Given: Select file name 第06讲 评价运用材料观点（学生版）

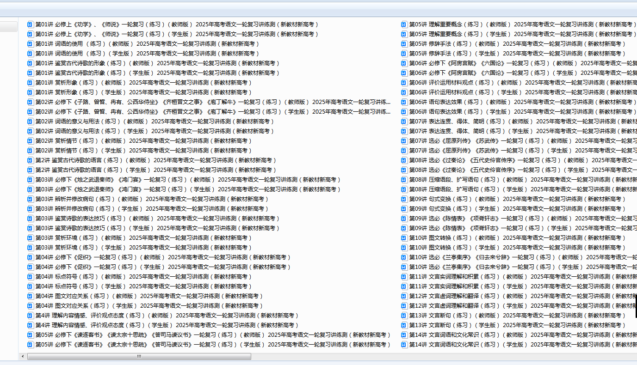Looking at the screenshot, I should click(523, 92).
